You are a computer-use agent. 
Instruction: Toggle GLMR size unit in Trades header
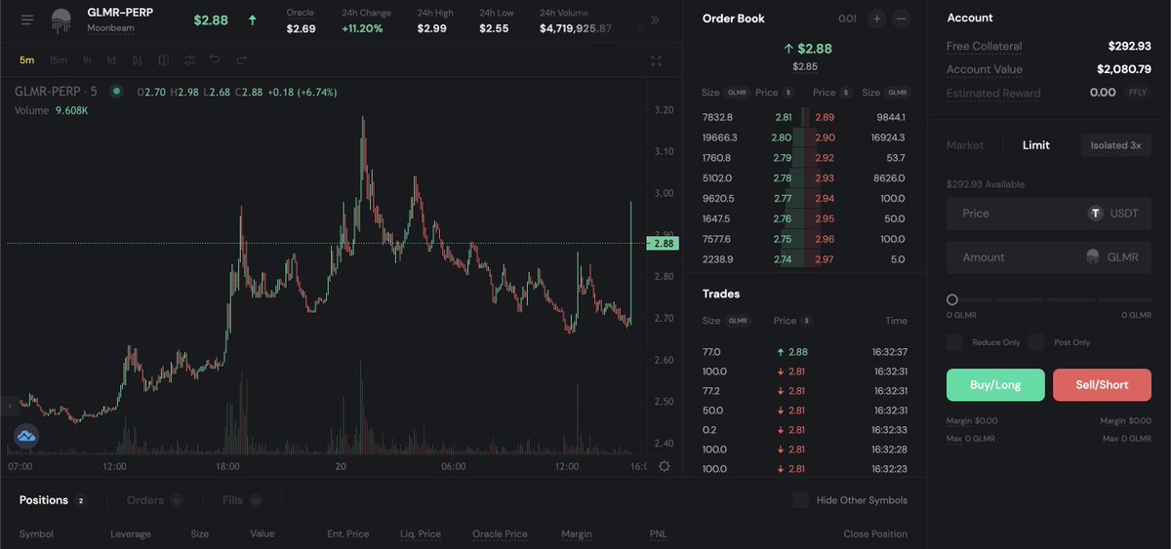point(738,321)
